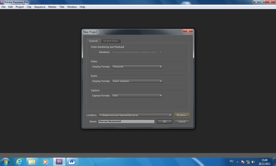This screenshot has height=166, width=276.
Task: Switch to the Scratch Disks tab
Action: tap(110, 41)
